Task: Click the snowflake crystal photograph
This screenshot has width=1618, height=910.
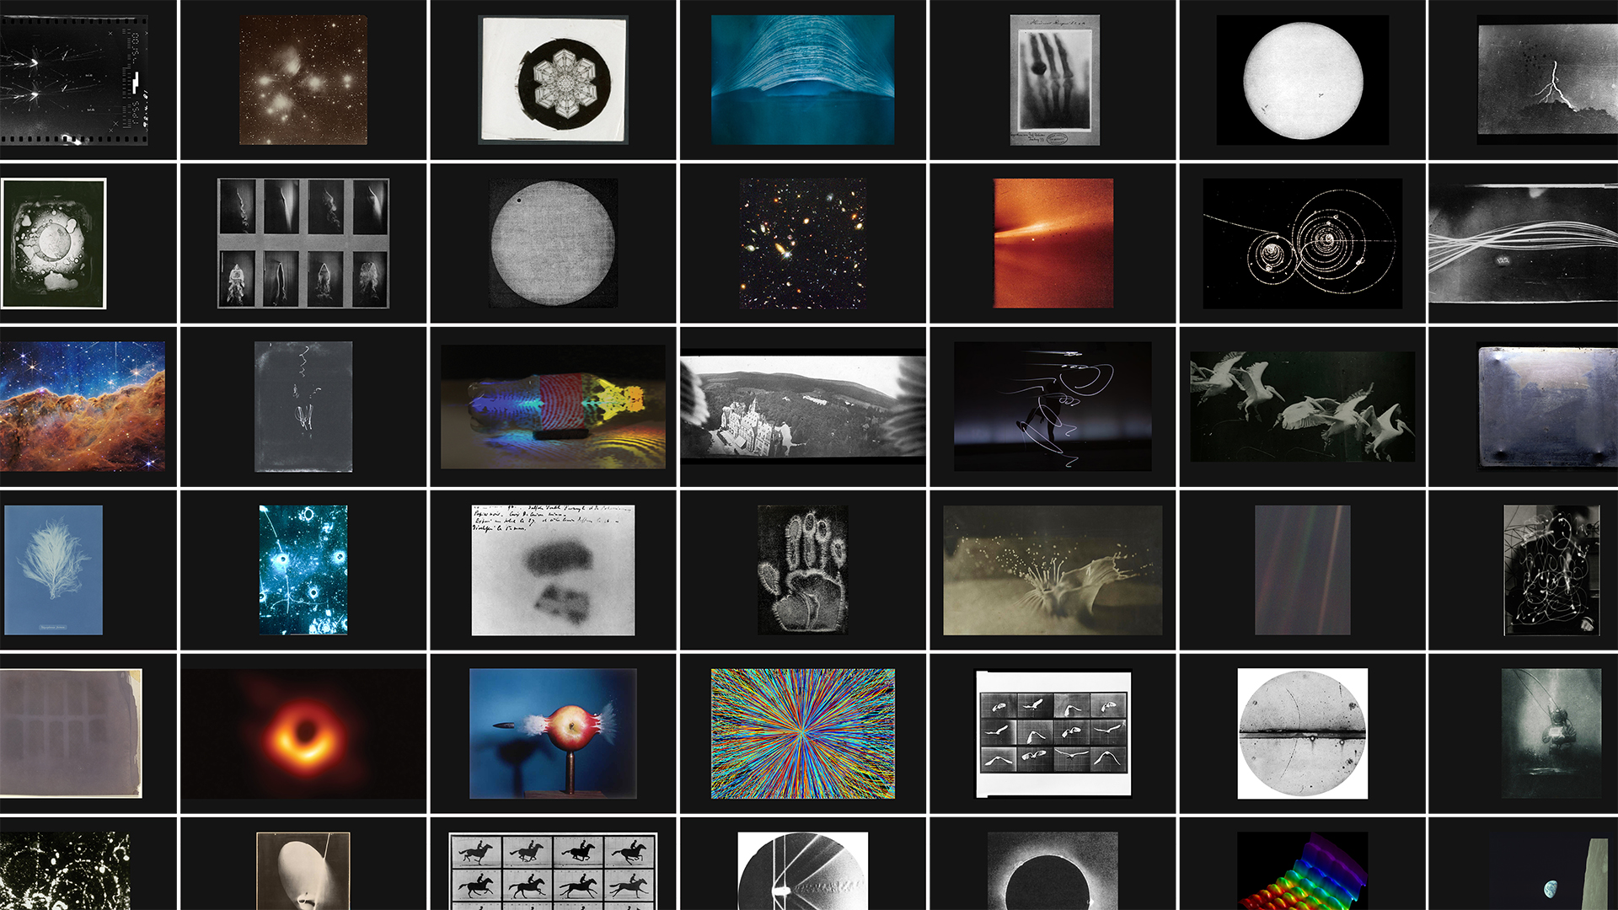Action: 553,80
